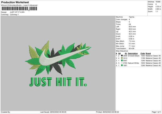Click the Stitches value 16385
The height and width of the screenshot is (114, 162).
(x=158, y=2)
